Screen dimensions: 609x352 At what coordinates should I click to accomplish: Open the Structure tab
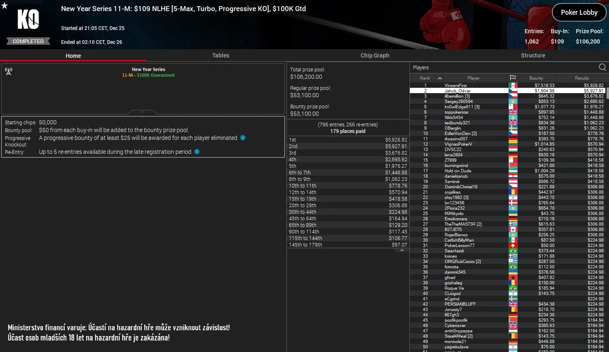pos(533,55)
